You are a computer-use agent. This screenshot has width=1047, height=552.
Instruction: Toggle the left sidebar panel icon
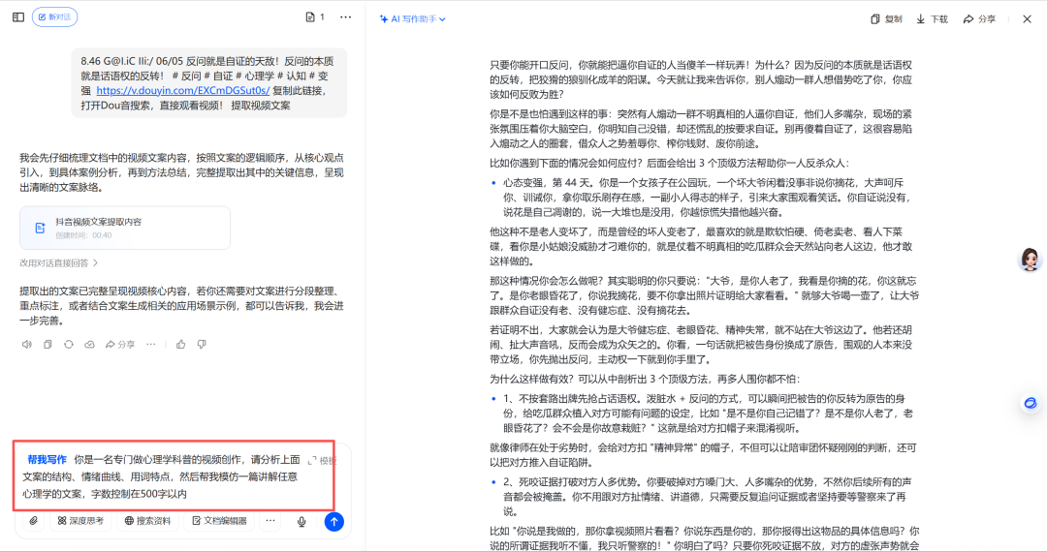[x=18, y=17]
